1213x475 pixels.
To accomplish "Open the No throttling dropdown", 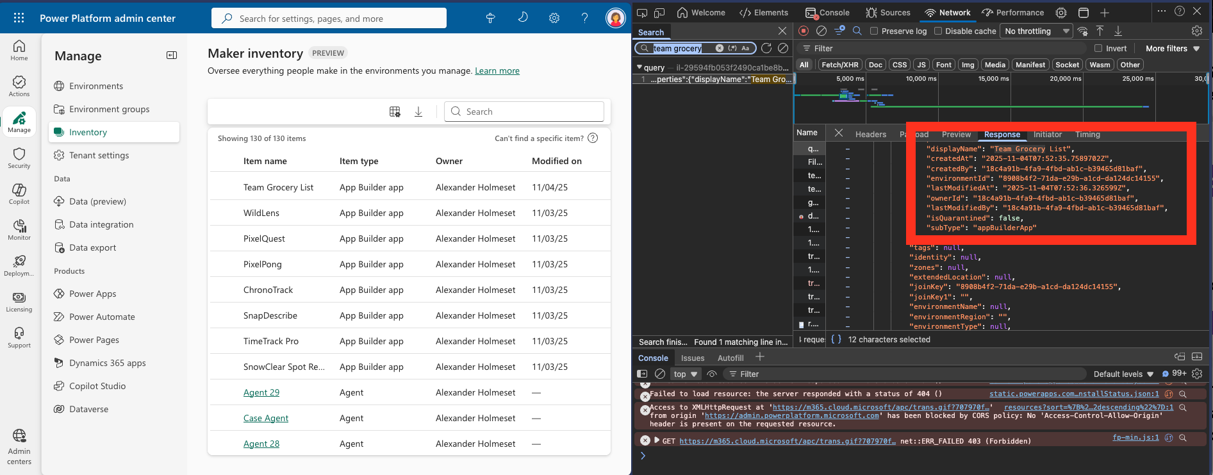I will 1036,31.
